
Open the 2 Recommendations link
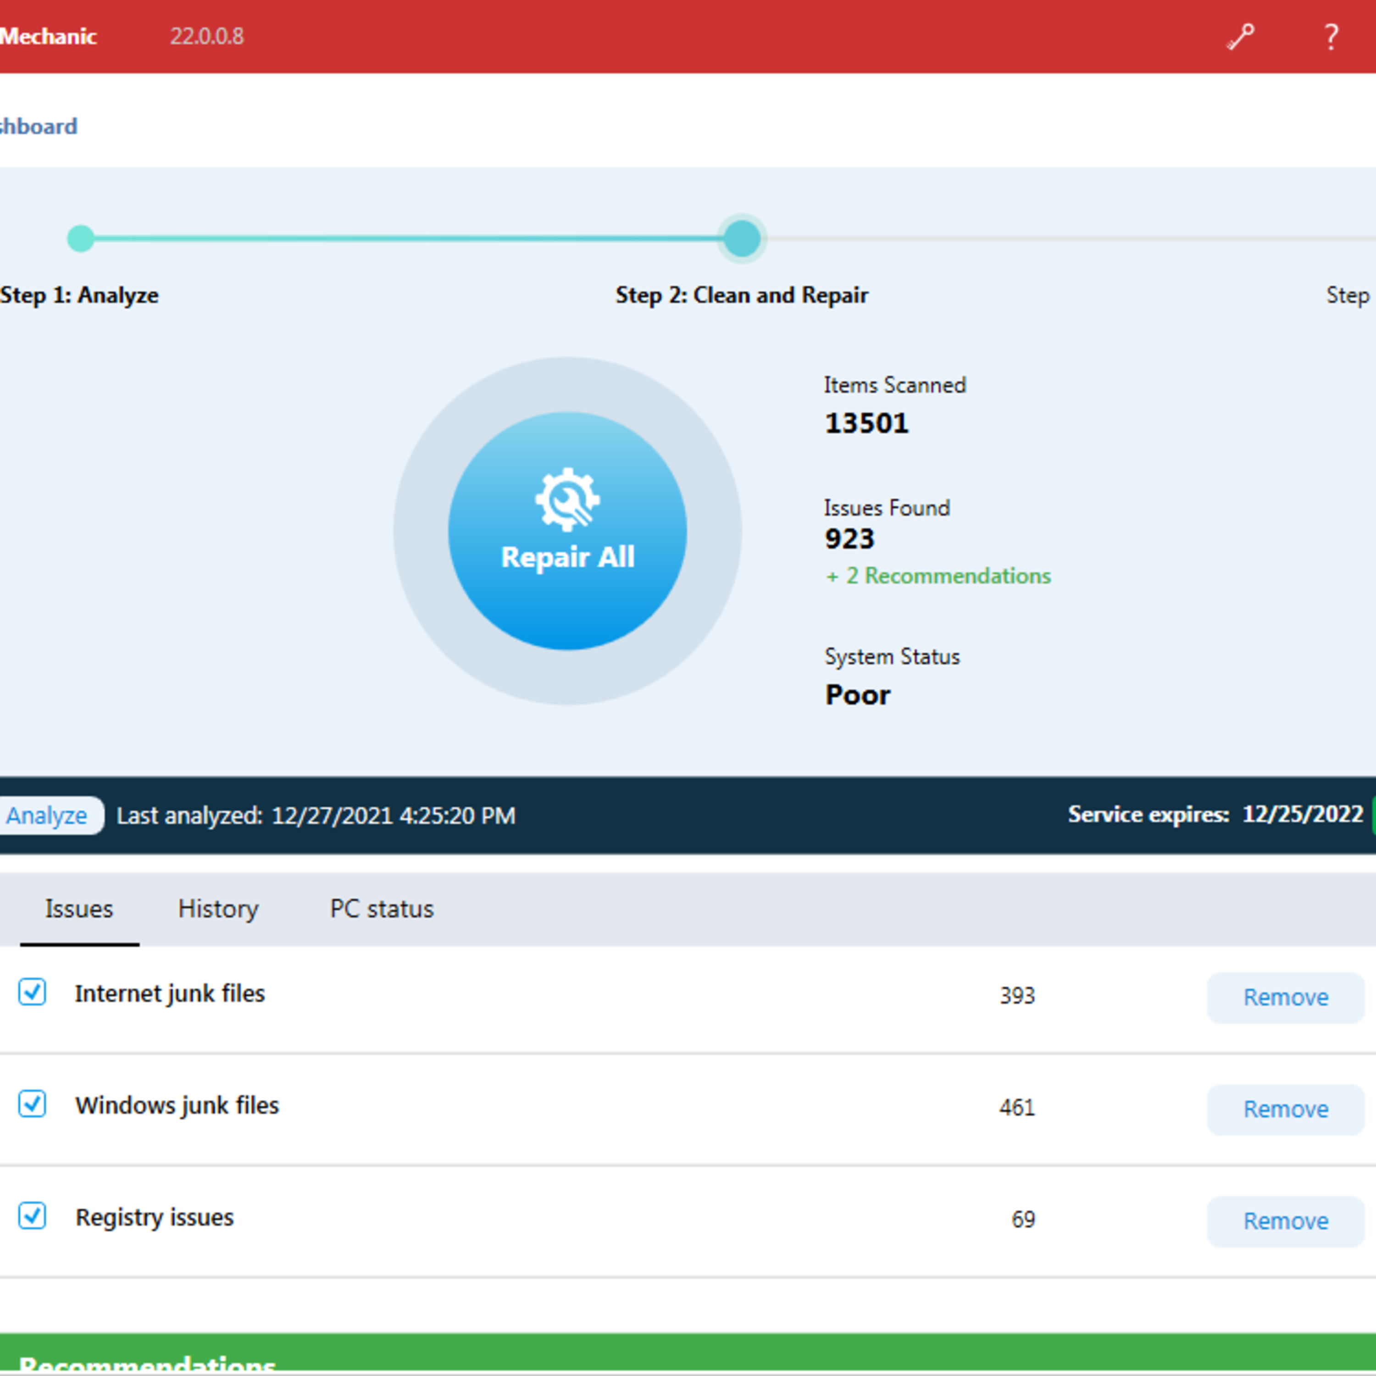tap(938, 576)
